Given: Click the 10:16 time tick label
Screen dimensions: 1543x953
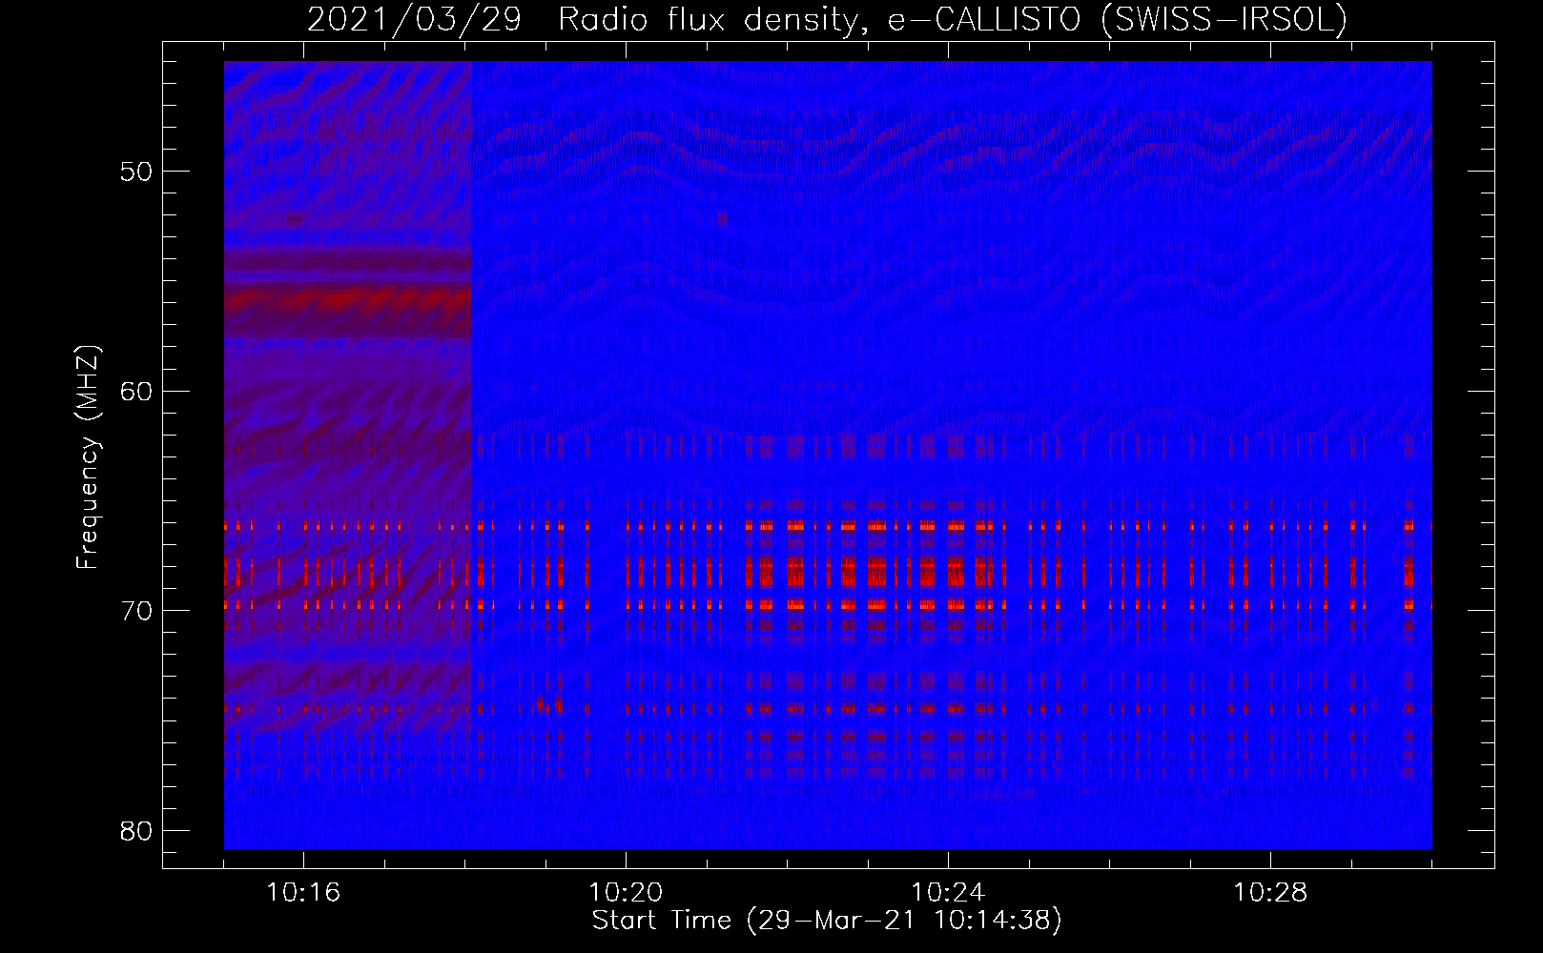Looking at the screenshot, I should point(304,893).
